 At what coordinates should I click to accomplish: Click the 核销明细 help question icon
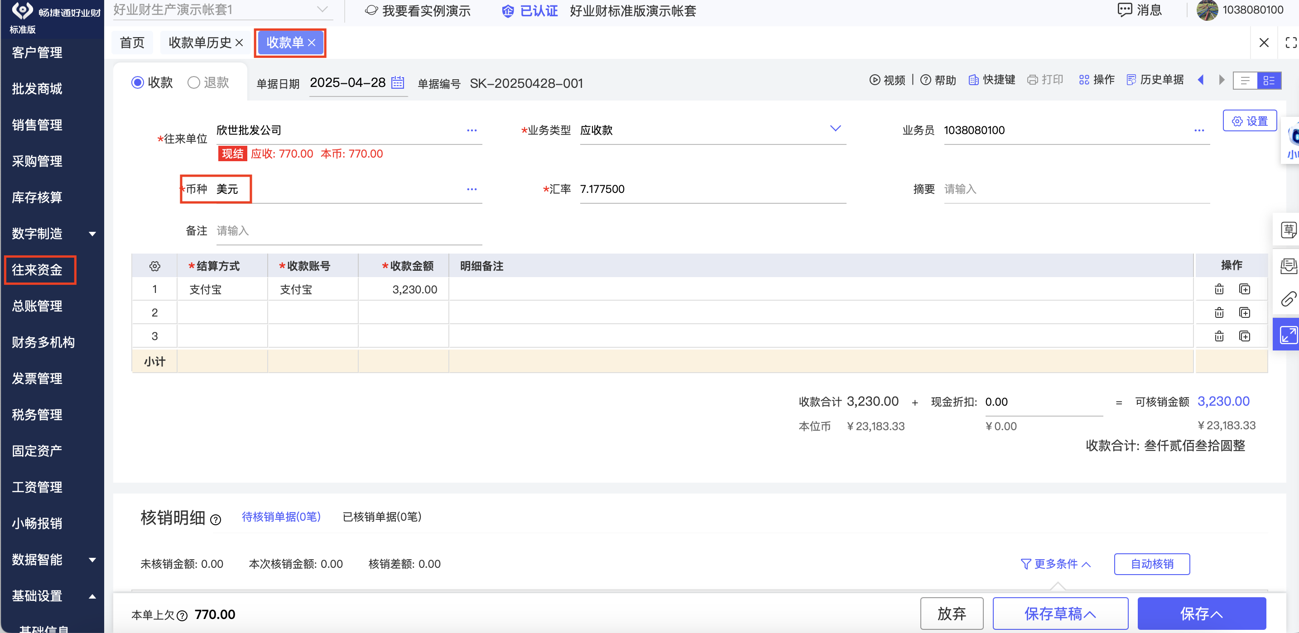point(215,519)
